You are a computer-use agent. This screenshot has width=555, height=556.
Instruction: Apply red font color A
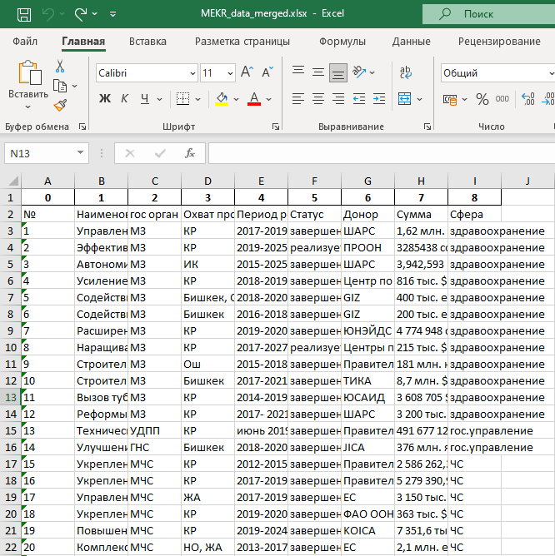click(254, 99)
